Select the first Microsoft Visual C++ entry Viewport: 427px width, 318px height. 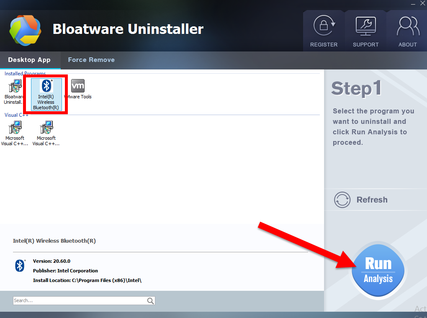(15, 133)
